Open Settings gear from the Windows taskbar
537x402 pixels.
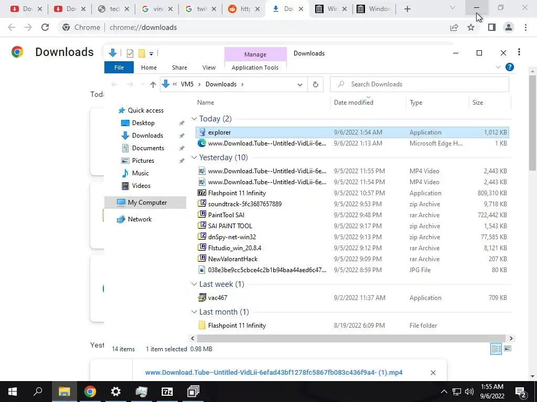point(116,392)
